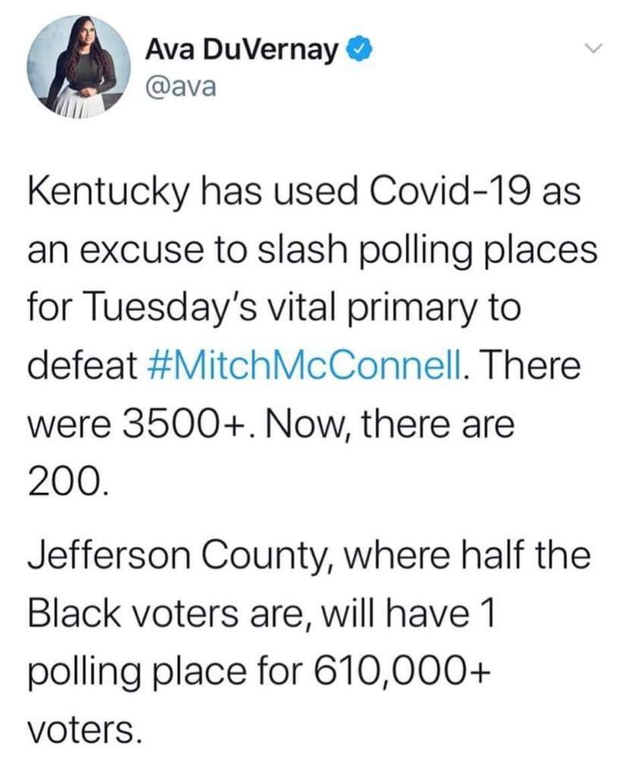This screenshot has width=628, height=763.
Task: Click the Ava DuVernay display name
Action: pos(241,49)
